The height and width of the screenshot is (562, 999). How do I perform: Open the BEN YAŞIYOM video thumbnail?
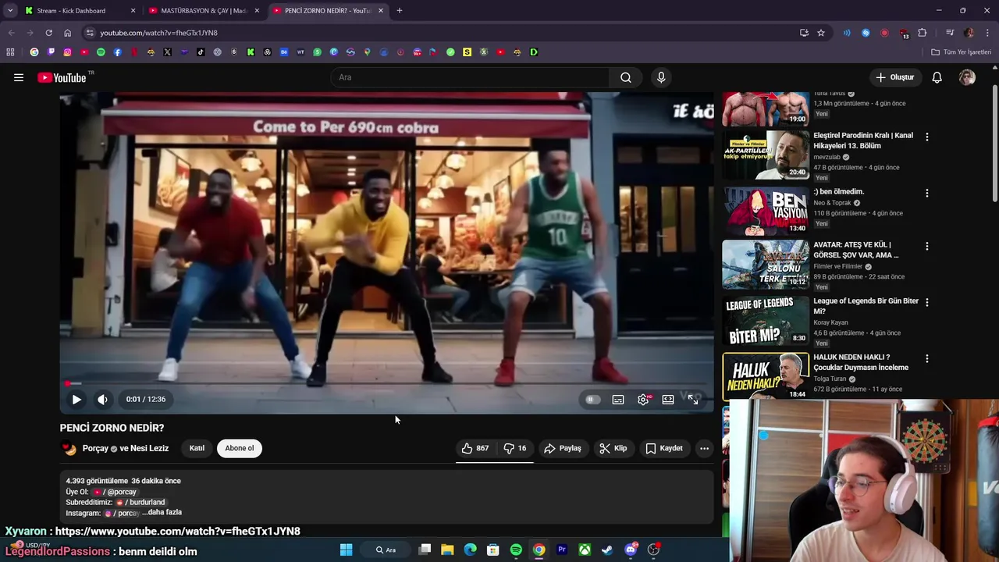click(x=766, y=211)
